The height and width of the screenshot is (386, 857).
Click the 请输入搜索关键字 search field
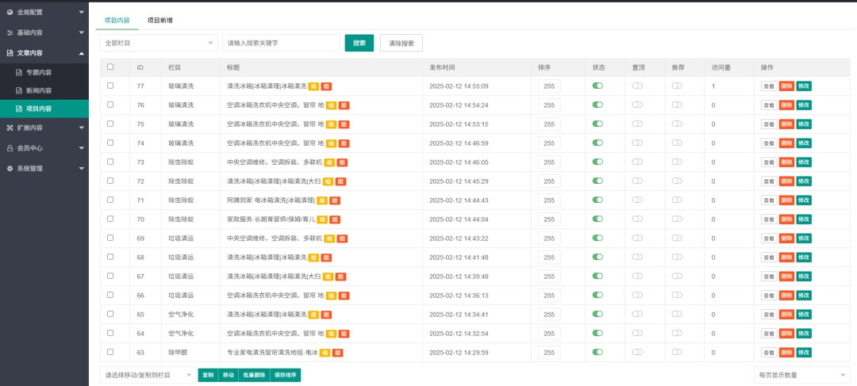click(281, 43)
